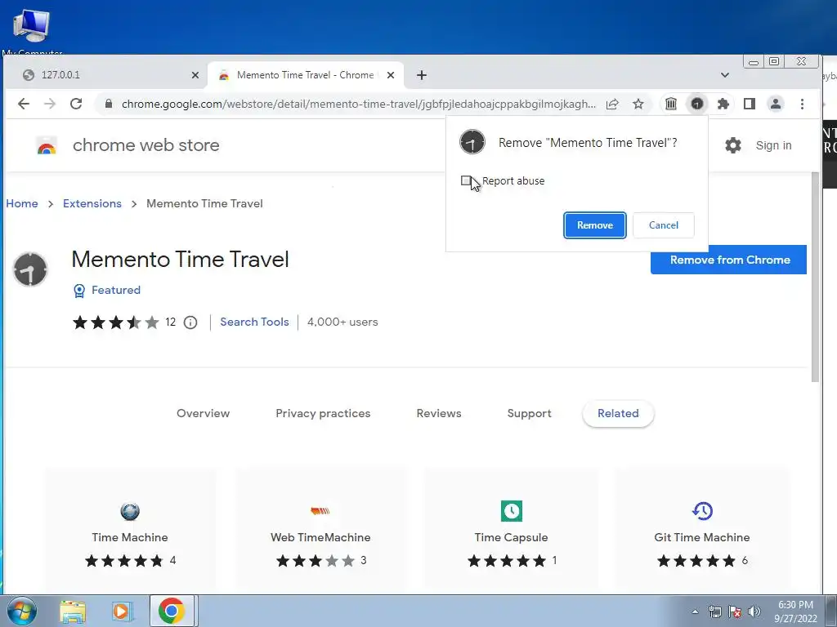Click the network tray icon

714,611
